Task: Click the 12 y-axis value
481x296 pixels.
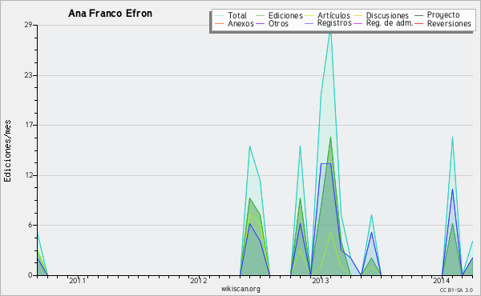Action: click(x=29, y=175)
